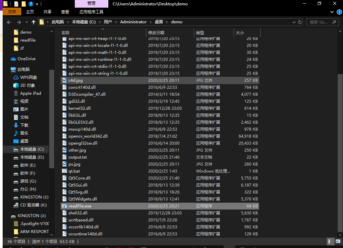
Task: Click the back navigation arrow
Action: pos(9,22)
